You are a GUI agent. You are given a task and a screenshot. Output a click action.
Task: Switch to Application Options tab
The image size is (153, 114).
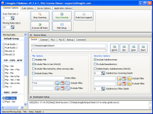coord(63,8)
